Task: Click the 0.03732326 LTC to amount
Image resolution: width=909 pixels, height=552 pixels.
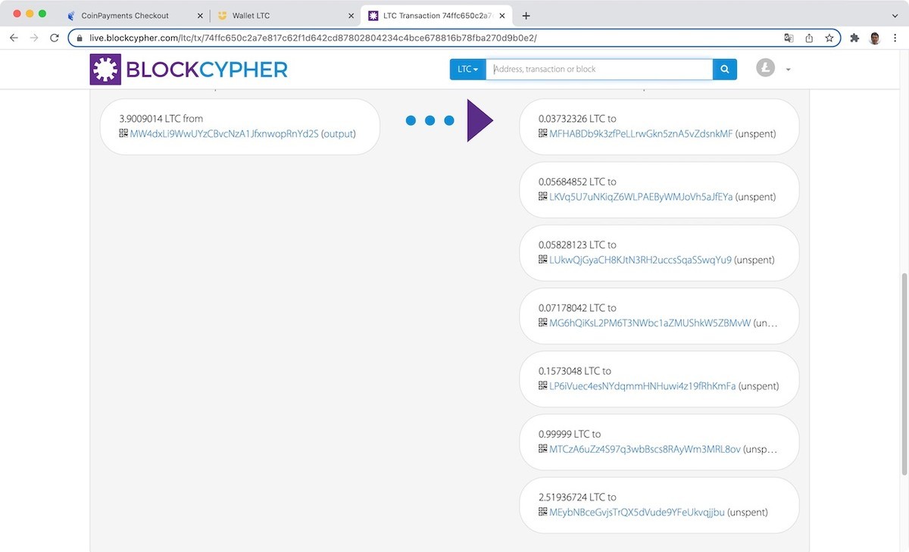Action: [x=577, y=119]
